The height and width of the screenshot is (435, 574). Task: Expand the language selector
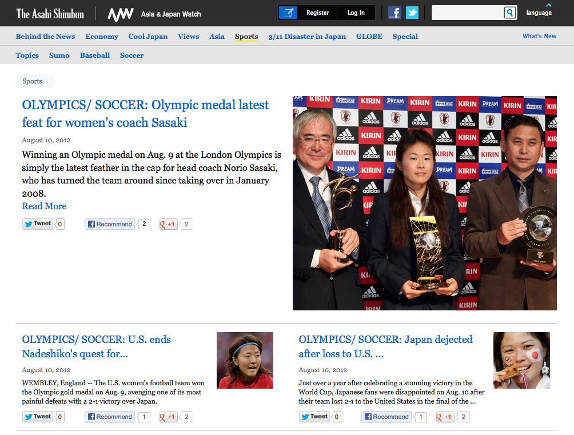point(539,12)
